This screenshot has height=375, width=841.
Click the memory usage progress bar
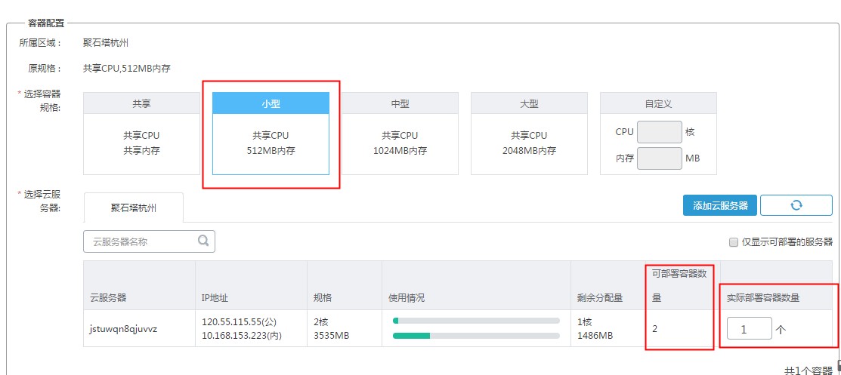(x=476, y=335)
